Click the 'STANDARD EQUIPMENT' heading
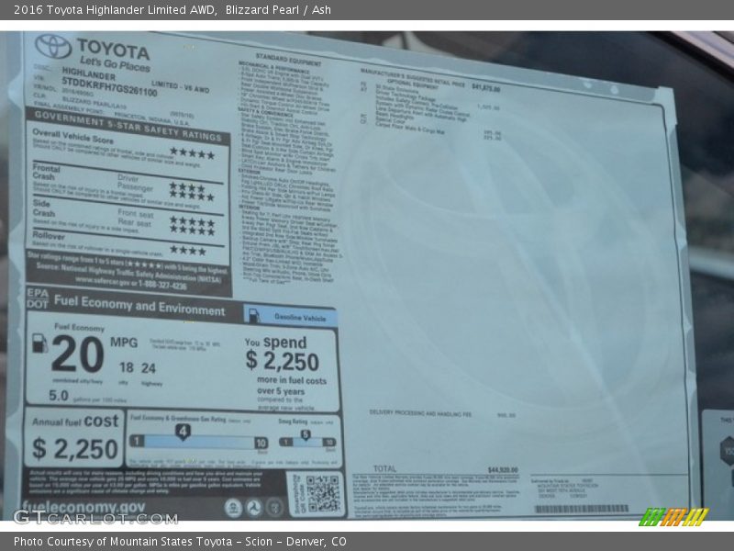 pos(288,60)
